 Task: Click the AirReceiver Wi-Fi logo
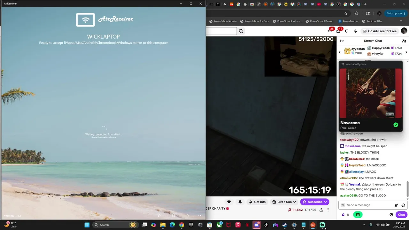click(x=85, y=20)
